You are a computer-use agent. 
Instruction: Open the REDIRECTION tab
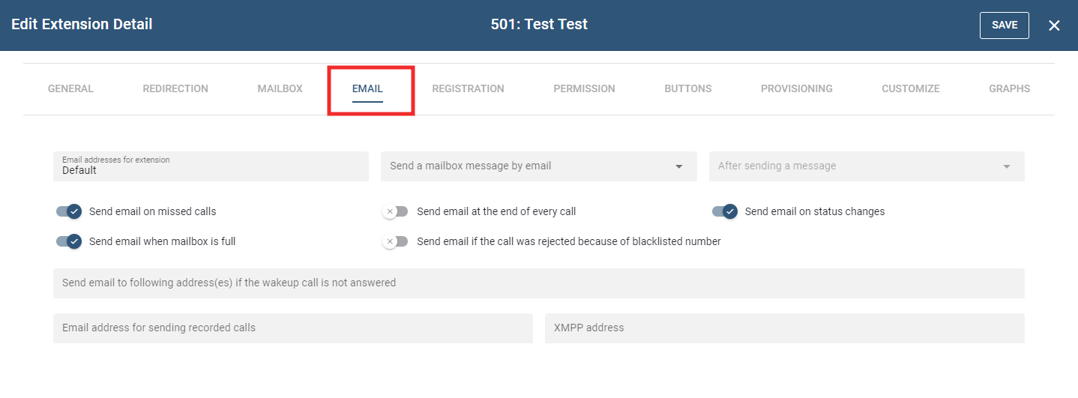(175, 88)
